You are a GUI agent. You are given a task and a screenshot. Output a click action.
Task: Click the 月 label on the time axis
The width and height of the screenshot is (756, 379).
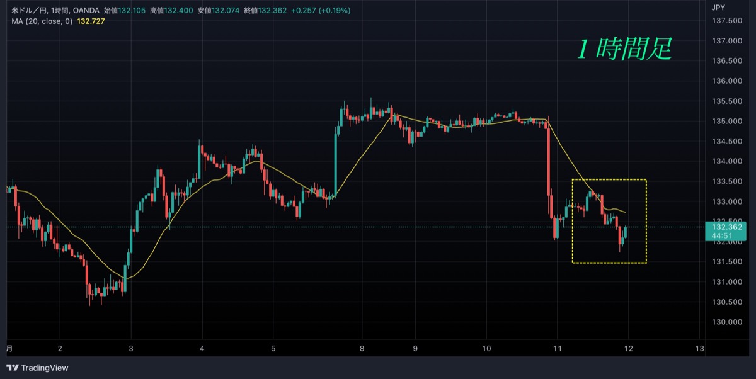(x=9, y=348)
